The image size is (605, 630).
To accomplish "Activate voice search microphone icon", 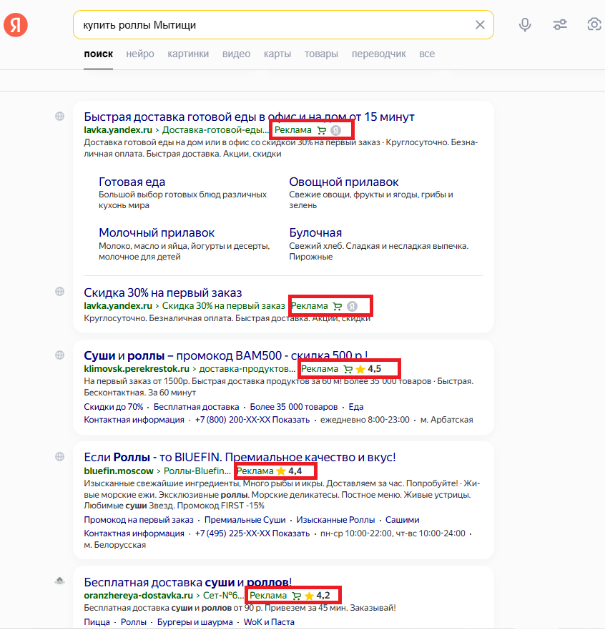I will pos(525,25).
